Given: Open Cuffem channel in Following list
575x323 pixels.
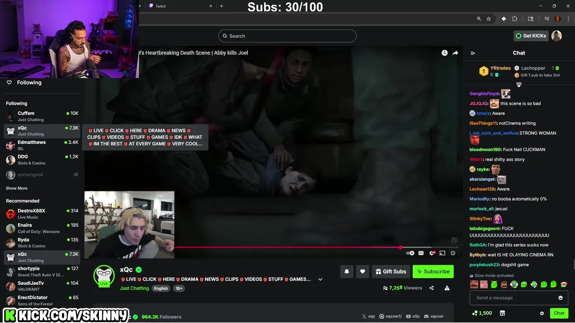Looking at the screenshot, I should pos(42,116).
